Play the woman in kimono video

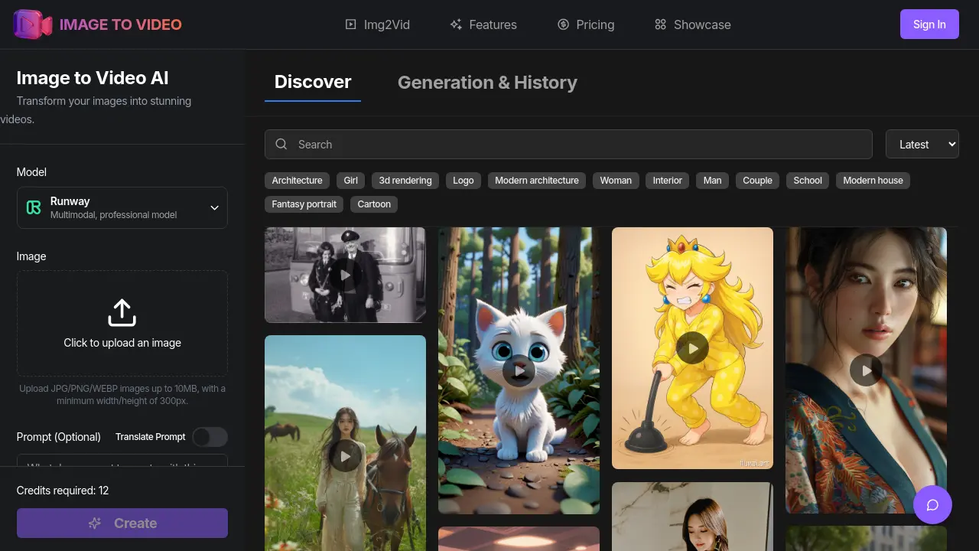[x=866, y=370]
